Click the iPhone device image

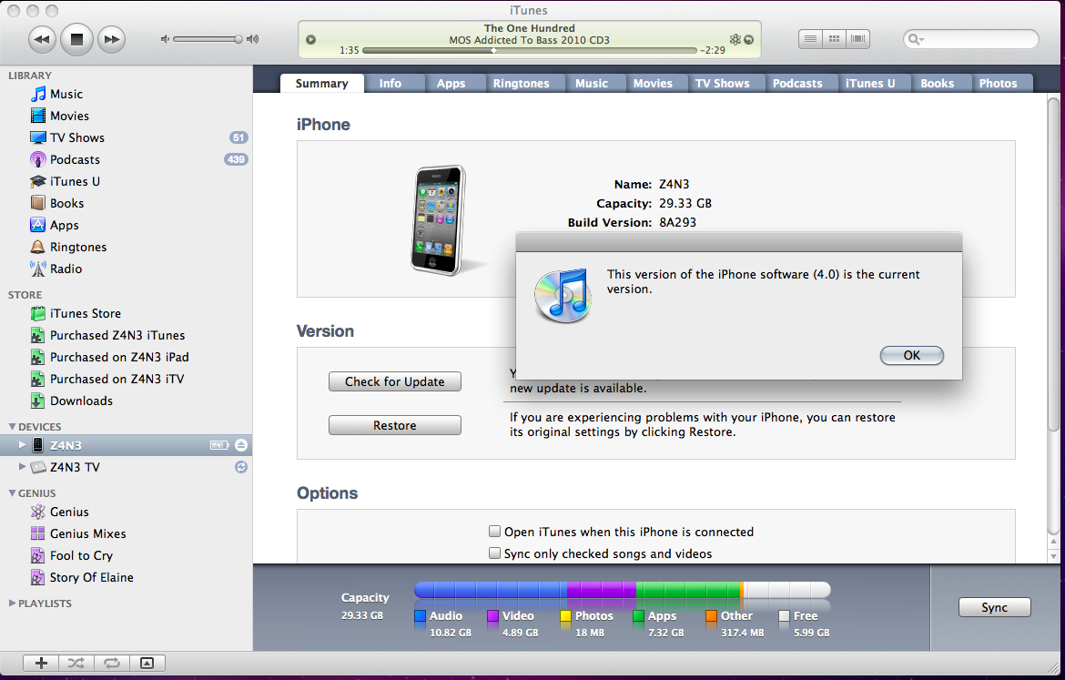pos(441,220)
